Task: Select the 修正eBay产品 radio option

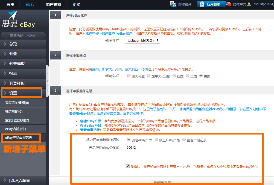Action: click(x=156, y=139)
